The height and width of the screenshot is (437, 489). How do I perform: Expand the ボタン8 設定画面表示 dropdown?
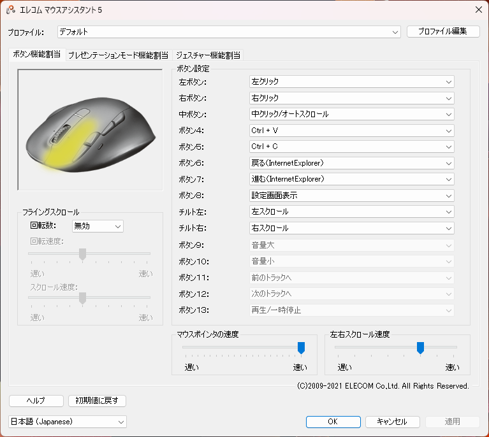click(351, 196)
